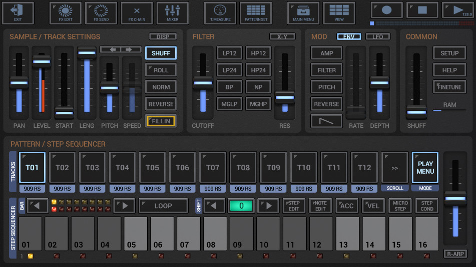Click the EXIT icon button
This screenshot has width=476, height=267.
pyautogui.click(x=18, y=12)
